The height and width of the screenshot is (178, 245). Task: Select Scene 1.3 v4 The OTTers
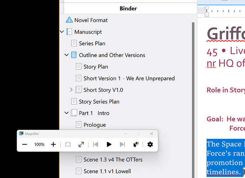tap(113, 159)
